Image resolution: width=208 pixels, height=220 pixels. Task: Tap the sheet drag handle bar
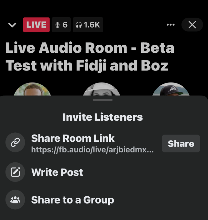(103, 100)
